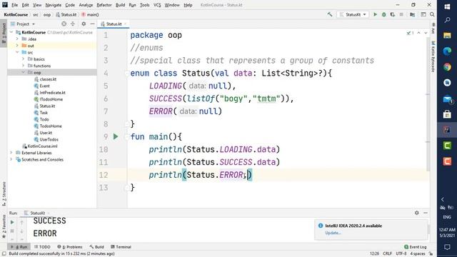Screen dimensions: 457x257
Task: Click the 4 spaces indent indicator
Action: pos(417,253)
